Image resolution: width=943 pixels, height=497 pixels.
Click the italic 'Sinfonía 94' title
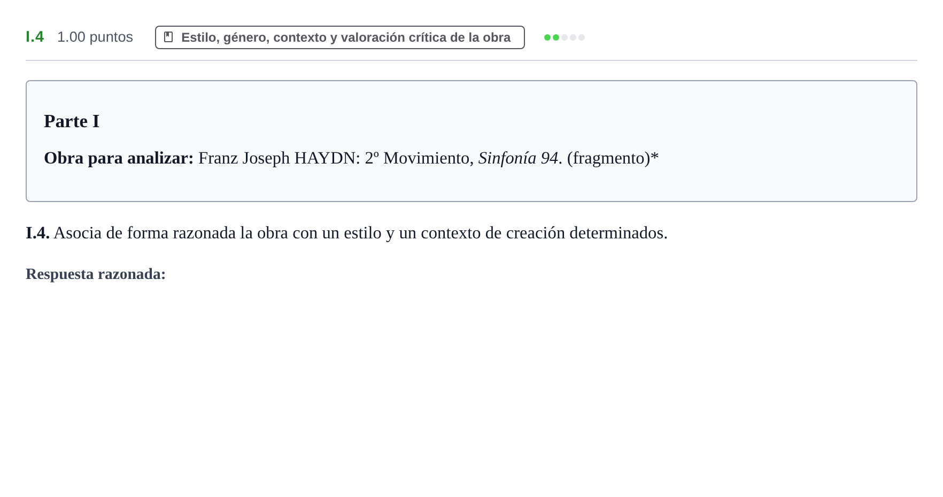518,158
